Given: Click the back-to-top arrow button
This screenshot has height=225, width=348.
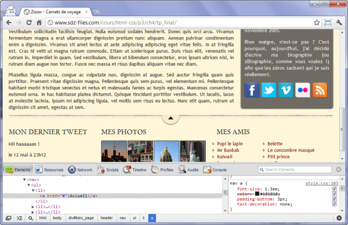Looking at the screenshot, I should point(171,118).
